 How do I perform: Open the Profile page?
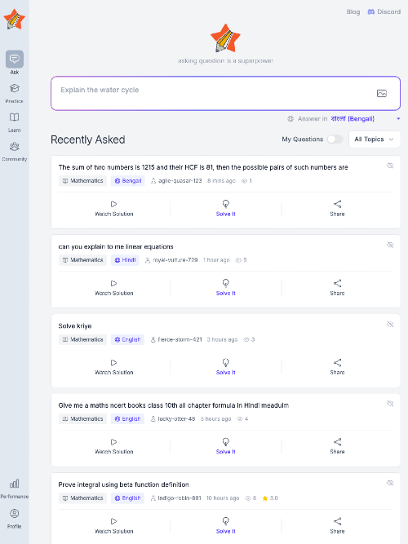pyautogui.click(x=14, y=519)
